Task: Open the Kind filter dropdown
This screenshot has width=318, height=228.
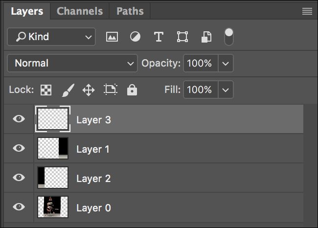Action: 51,37
